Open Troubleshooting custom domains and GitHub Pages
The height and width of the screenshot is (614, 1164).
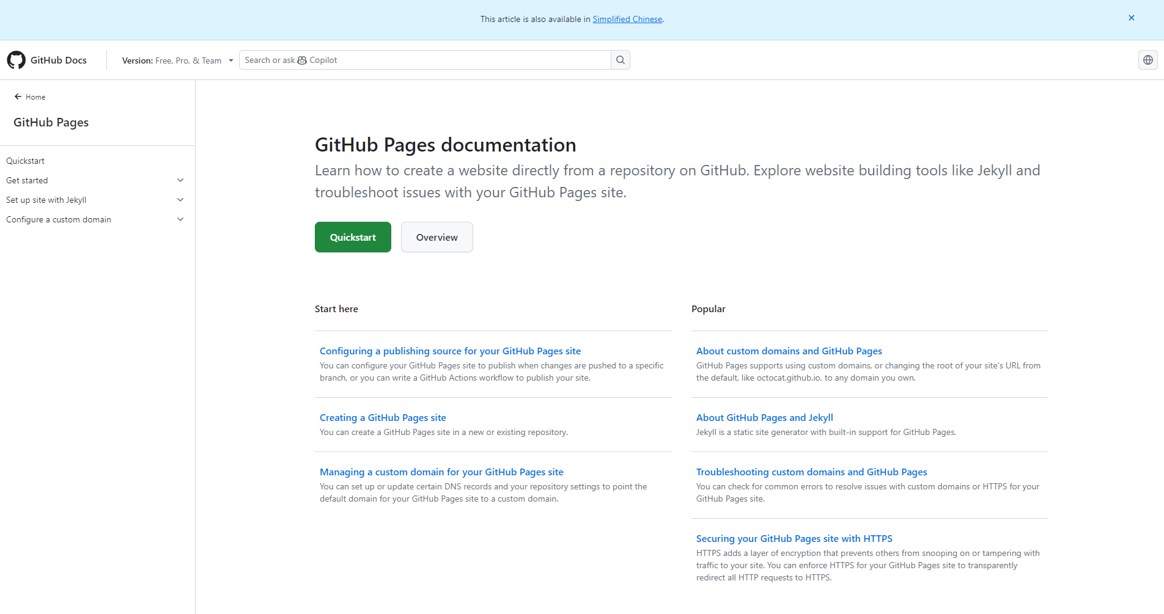click(x=811, y=472)
